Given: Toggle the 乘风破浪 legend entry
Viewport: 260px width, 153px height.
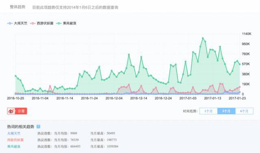Looking at the screenshot, I should pyautogui.click(x=66, y=23).
